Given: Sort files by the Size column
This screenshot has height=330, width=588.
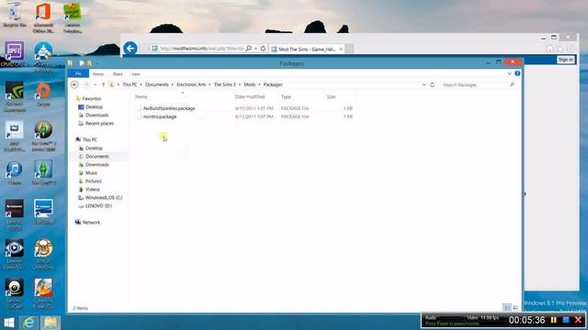Looking at the screenshot, I should click(x=331, y=97).
